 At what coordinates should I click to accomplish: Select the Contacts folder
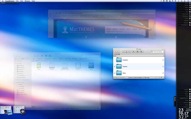click(139, 67)
